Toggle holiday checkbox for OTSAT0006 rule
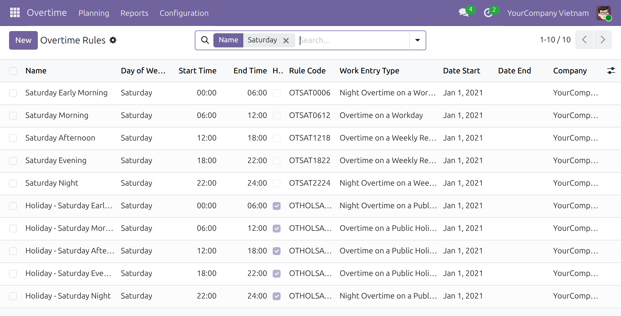621x316 pixels. click(277, 93)
